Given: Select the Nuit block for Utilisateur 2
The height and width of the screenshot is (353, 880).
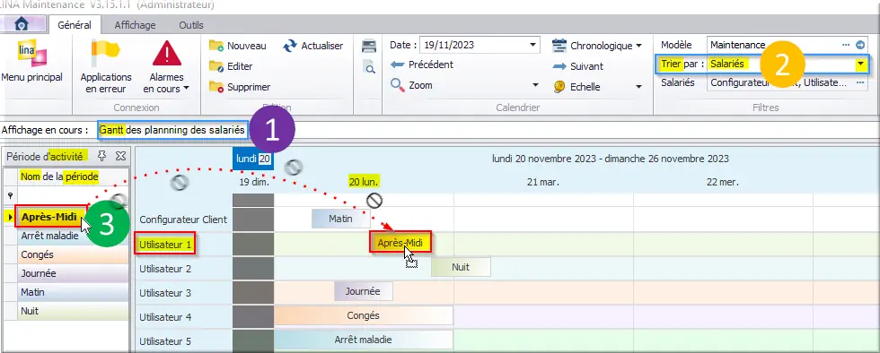Looking at the screenshot, I should pyautogui.click(x=461, y=267).
